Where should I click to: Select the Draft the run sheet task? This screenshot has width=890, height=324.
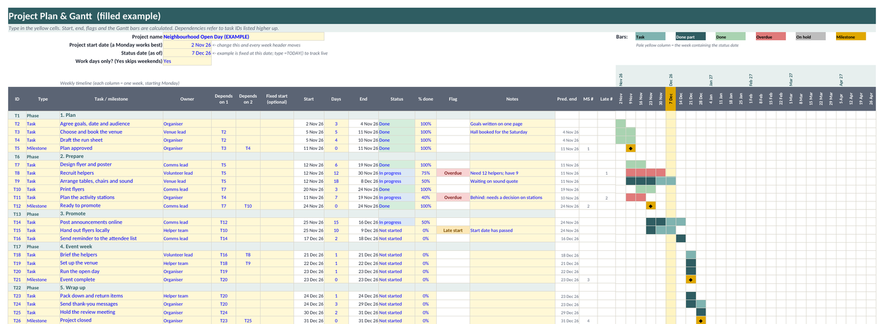pyautogui.click(x=111, y=140)
